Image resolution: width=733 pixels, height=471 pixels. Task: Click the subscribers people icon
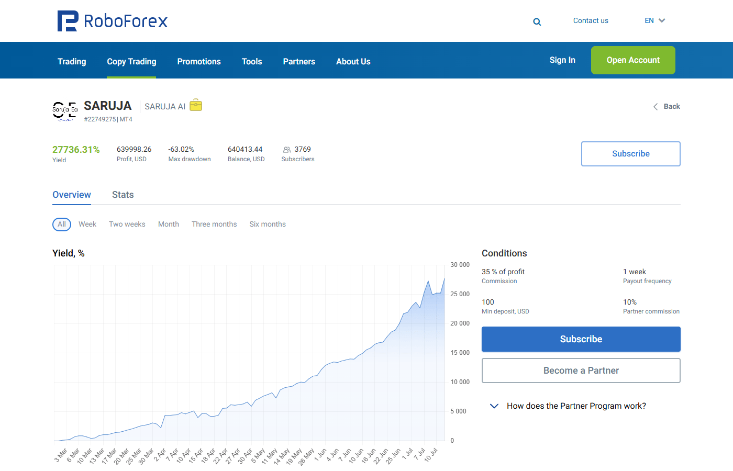287,150
